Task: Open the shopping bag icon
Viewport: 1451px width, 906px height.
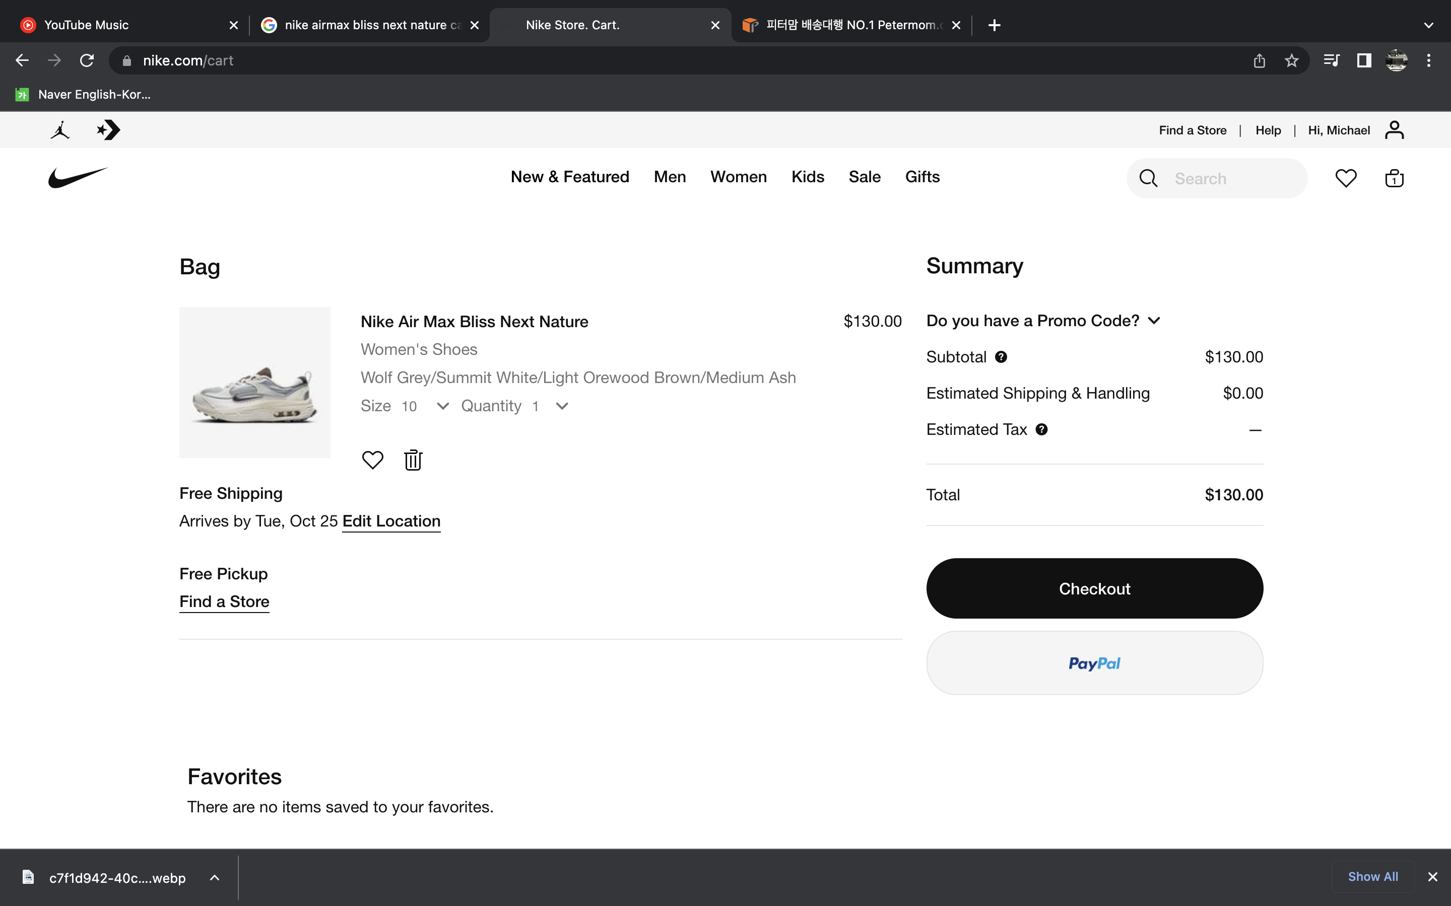Action: point(1394,179)
